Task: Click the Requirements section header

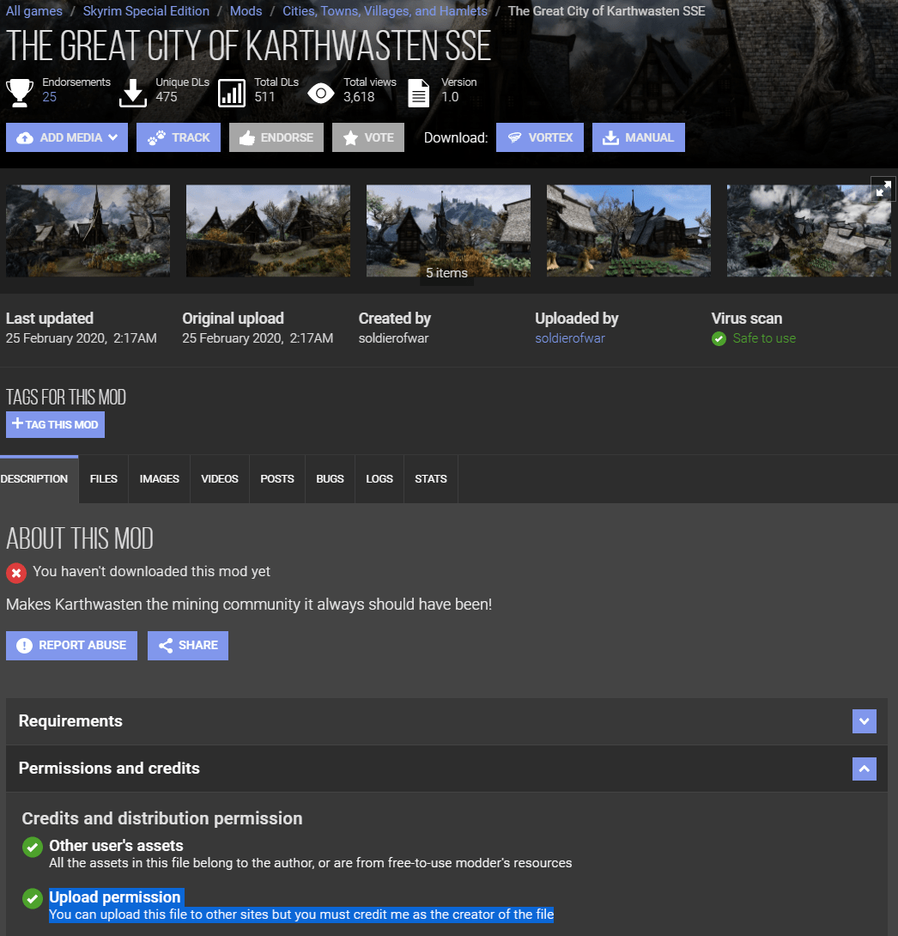Action: click(x=447, y=721)
